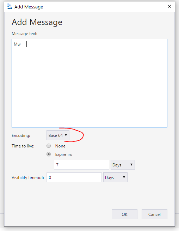The image size is (179, 231).
Task: Click the Visibility timeout value field
Action: 74,177
